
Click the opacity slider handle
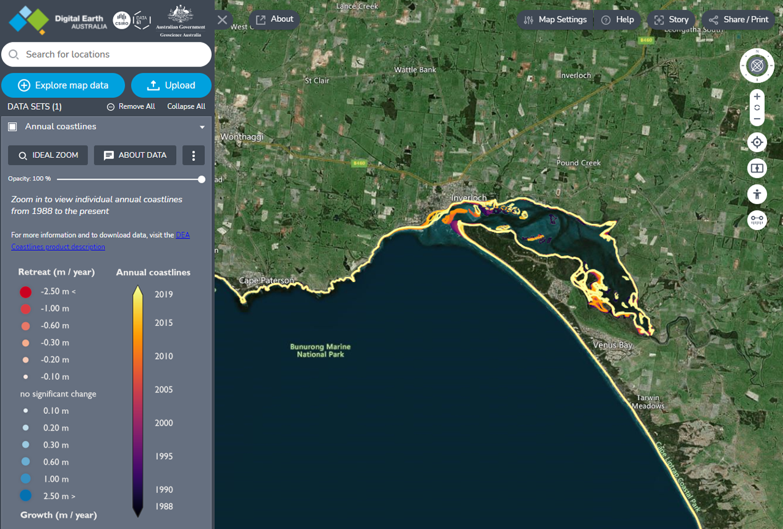tap(202, 179)
